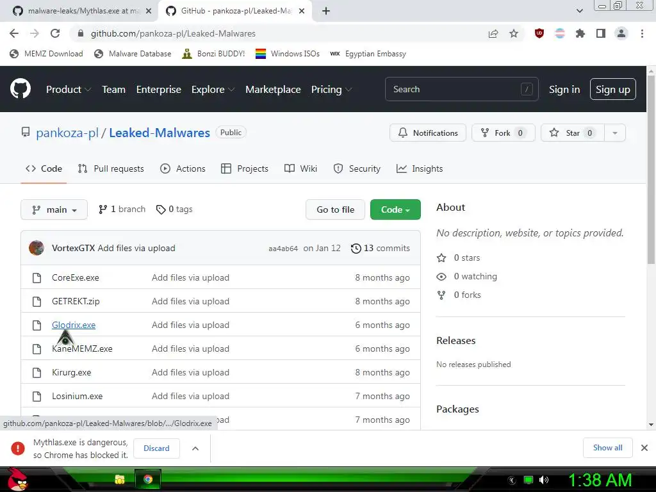This screenshot has width=656, height=492.
Task: Click the red danger warning icon in download bar
Action: (18, 448)
